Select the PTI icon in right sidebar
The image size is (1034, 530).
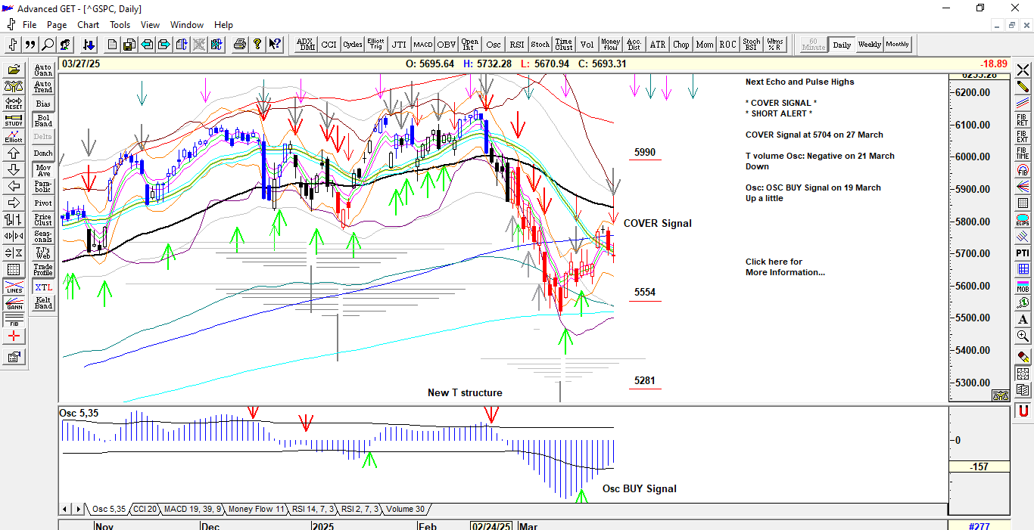(x=1023, y=253)
